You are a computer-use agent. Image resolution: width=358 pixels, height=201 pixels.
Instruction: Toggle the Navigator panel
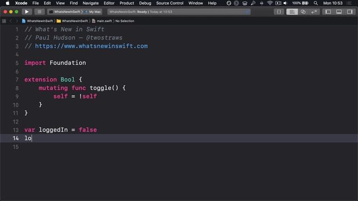pyautogui.click(x=328, y=12)
